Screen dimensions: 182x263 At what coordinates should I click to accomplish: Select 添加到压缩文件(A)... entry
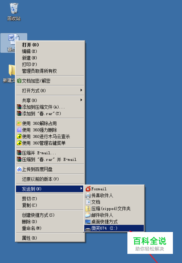point(50,107)
